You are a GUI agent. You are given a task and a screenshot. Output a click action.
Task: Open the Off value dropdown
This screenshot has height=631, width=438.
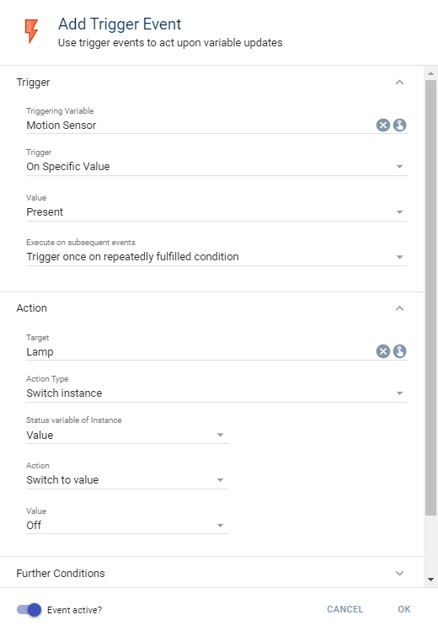(127, 525)
